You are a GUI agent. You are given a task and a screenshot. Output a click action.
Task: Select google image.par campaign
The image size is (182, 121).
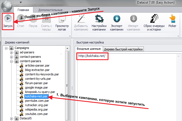[x=37, y=88]
